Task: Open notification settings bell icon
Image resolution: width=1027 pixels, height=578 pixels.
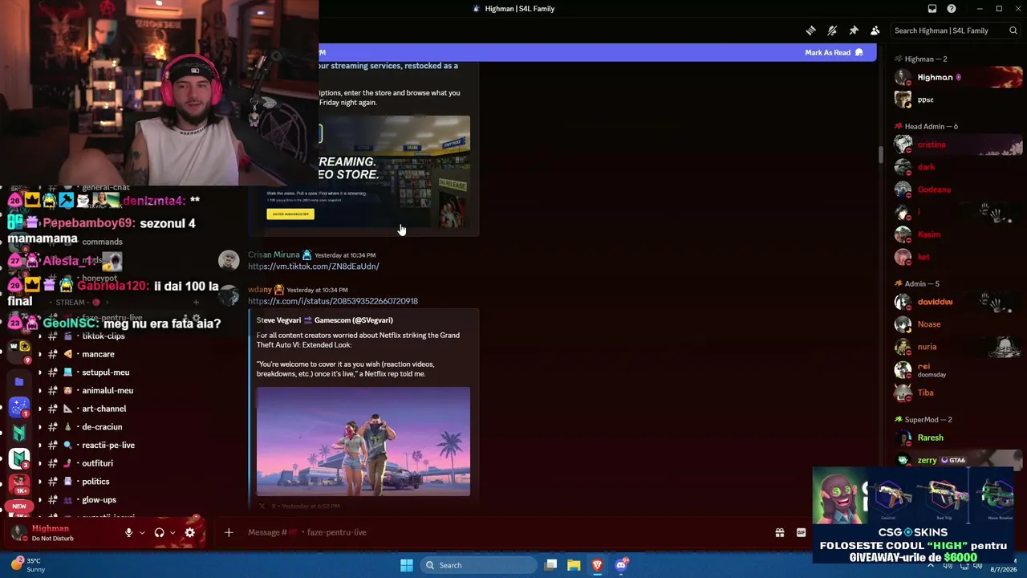Action: 832,31
